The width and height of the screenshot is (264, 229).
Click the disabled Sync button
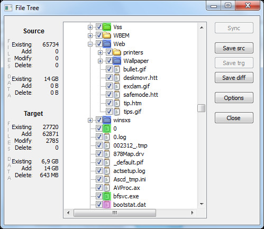234,28
